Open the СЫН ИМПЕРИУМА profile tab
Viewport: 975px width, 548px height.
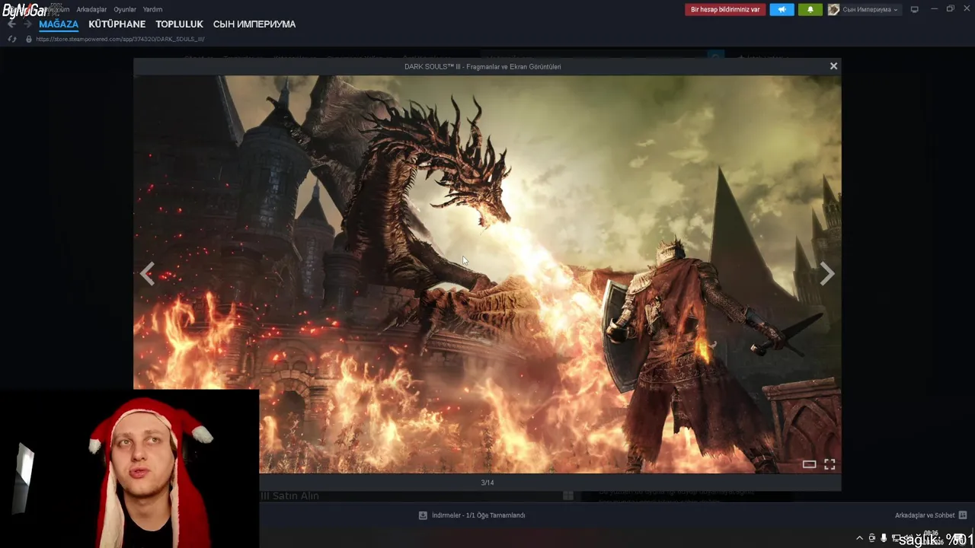254,24
